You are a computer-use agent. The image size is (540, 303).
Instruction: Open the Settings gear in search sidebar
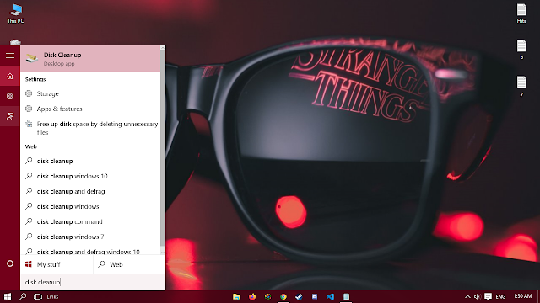click(10, 96)
